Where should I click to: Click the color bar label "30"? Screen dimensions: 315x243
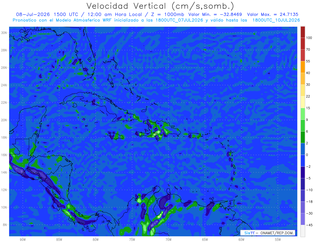pos(308,84)
